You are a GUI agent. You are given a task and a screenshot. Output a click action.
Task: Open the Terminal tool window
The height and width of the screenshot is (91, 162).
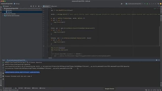coord(35,88)
